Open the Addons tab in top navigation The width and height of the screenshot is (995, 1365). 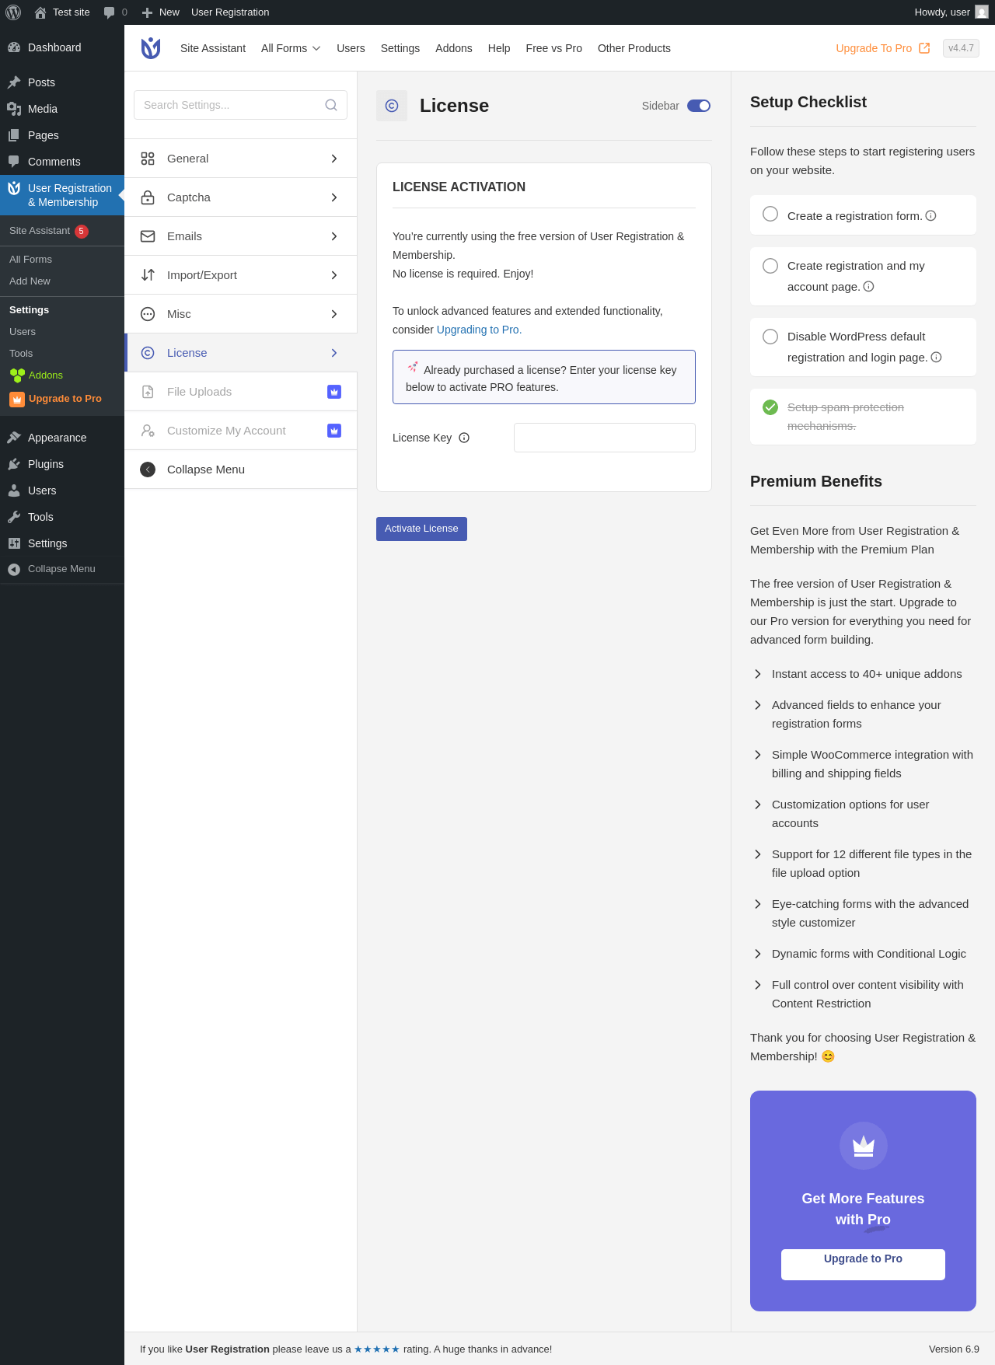pos(454,48)
